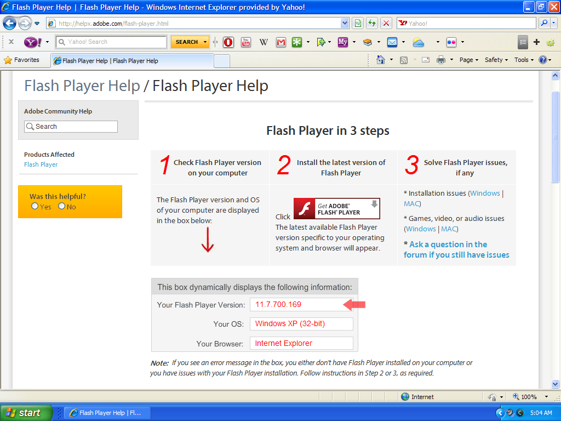The image size is (561, 421).
Task: Open Wikipedia via its toolbar icon
Action: point(264,42)
